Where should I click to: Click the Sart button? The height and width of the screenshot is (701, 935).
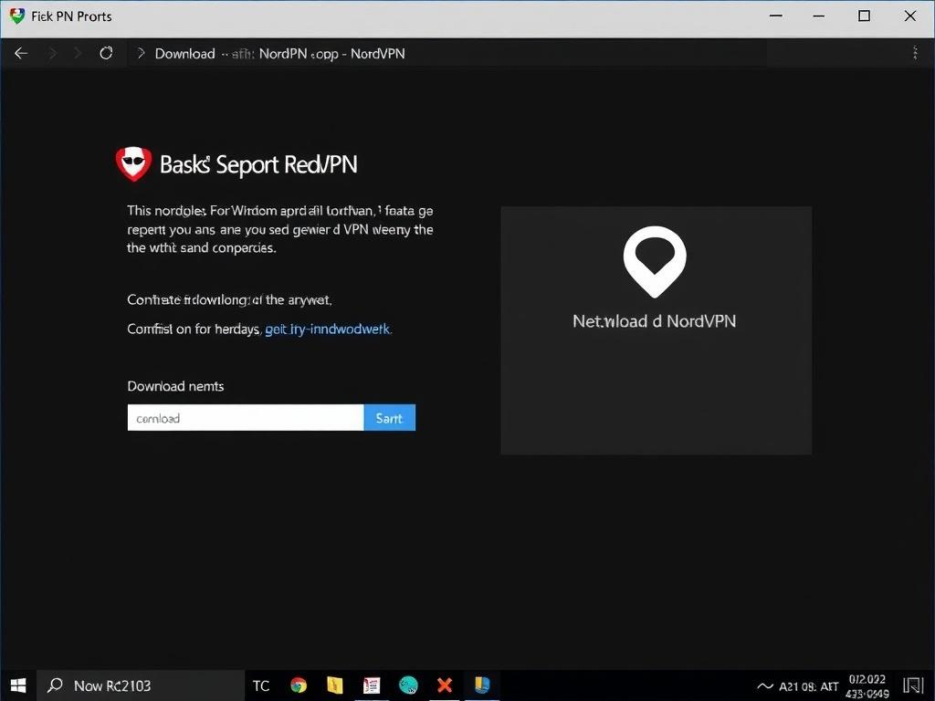(x=389, y=418)
